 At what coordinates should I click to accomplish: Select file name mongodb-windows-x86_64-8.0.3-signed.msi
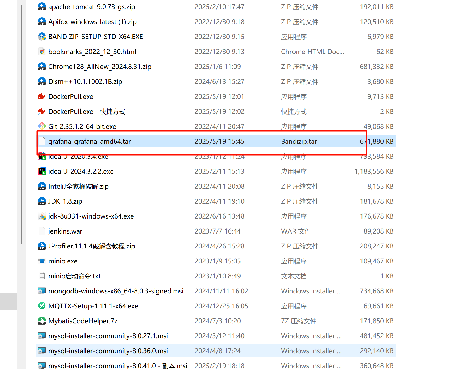116,291
